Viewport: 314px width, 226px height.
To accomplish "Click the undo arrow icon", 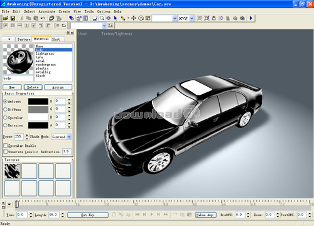I will [43, 18].
